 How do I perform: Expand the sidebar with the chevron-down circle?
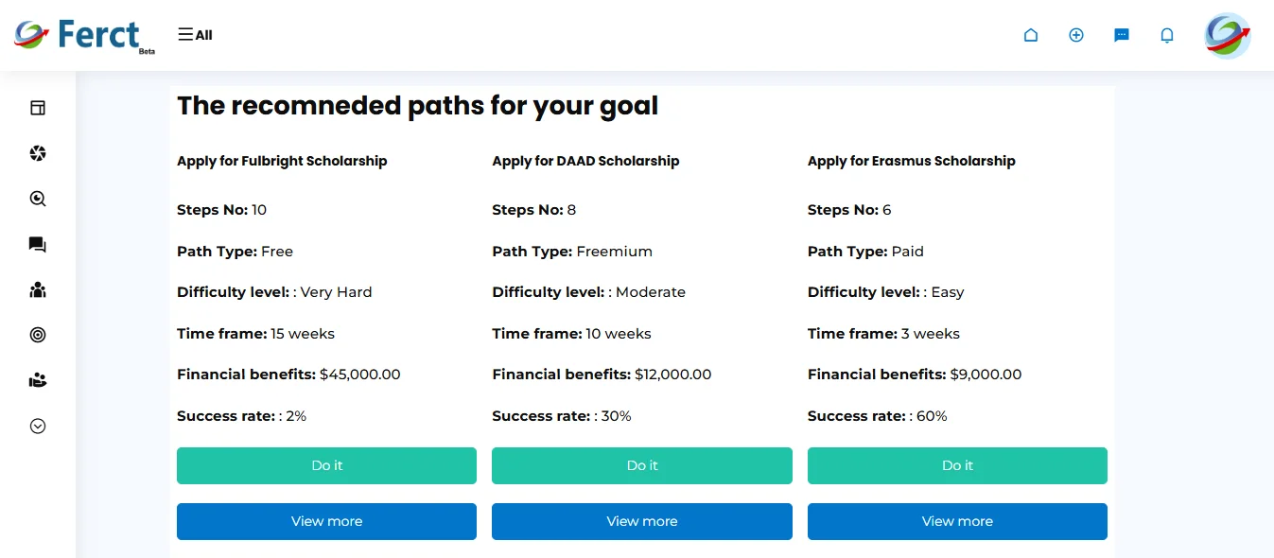tap(38, 426)
